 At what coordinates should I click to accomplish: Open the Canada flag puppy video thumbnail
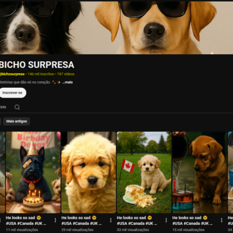point(144,172)
